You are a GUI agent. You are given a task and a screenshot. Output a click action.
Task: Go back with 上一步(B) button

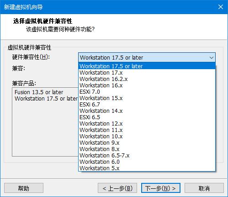tap(117, 188)
